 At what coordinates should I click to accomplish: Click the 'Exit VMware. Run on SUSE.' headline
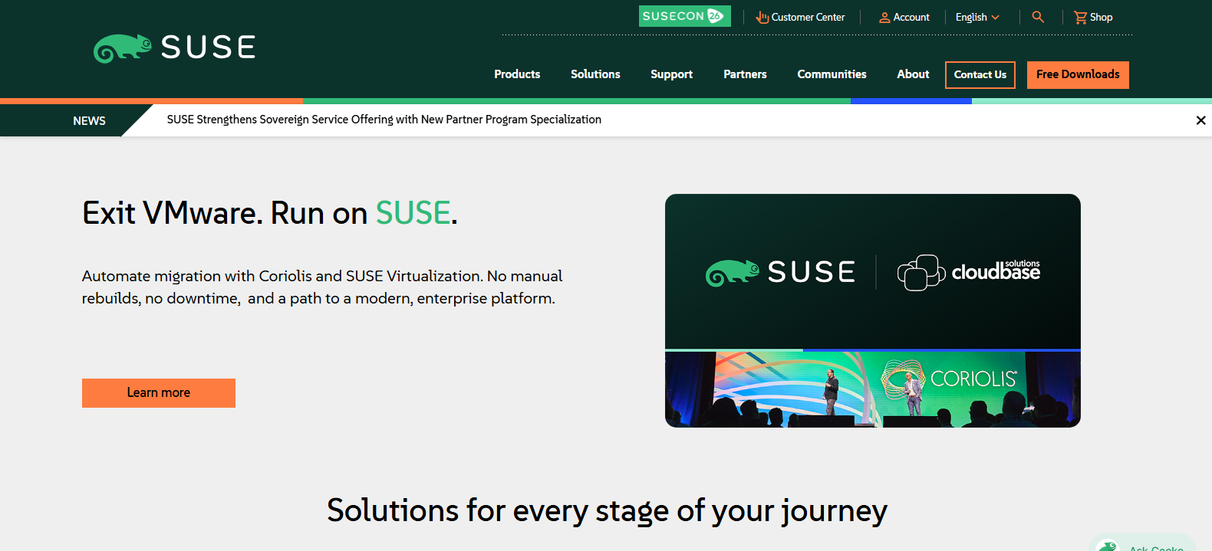(270, 213)
